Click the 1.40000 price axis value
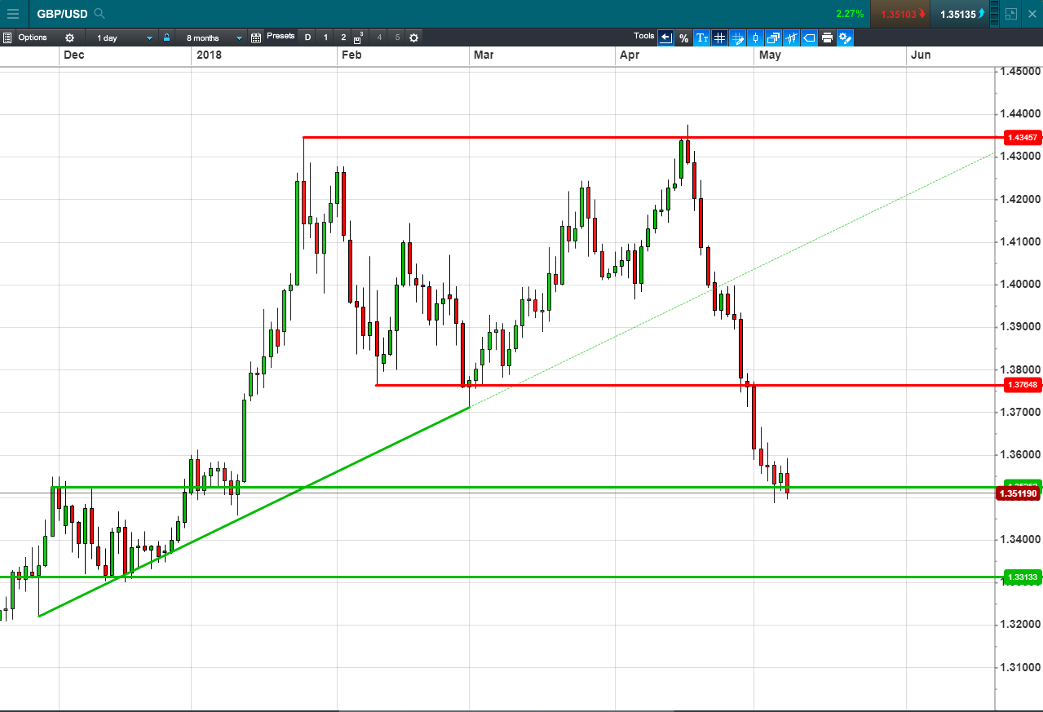 tap(1021, 285)
